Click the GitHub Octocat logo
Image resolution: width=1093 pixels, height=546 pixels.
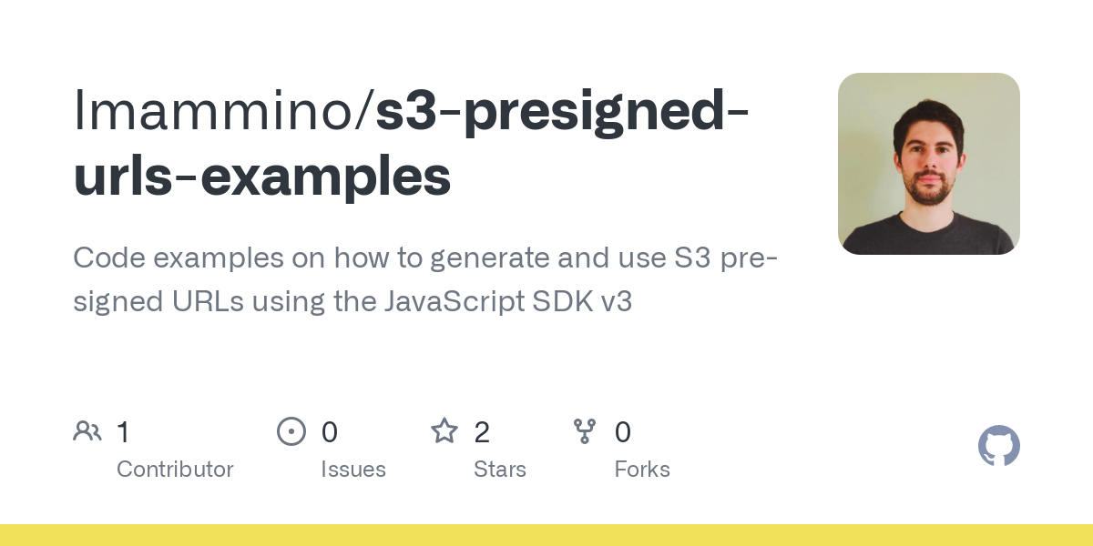click(998, 447)
